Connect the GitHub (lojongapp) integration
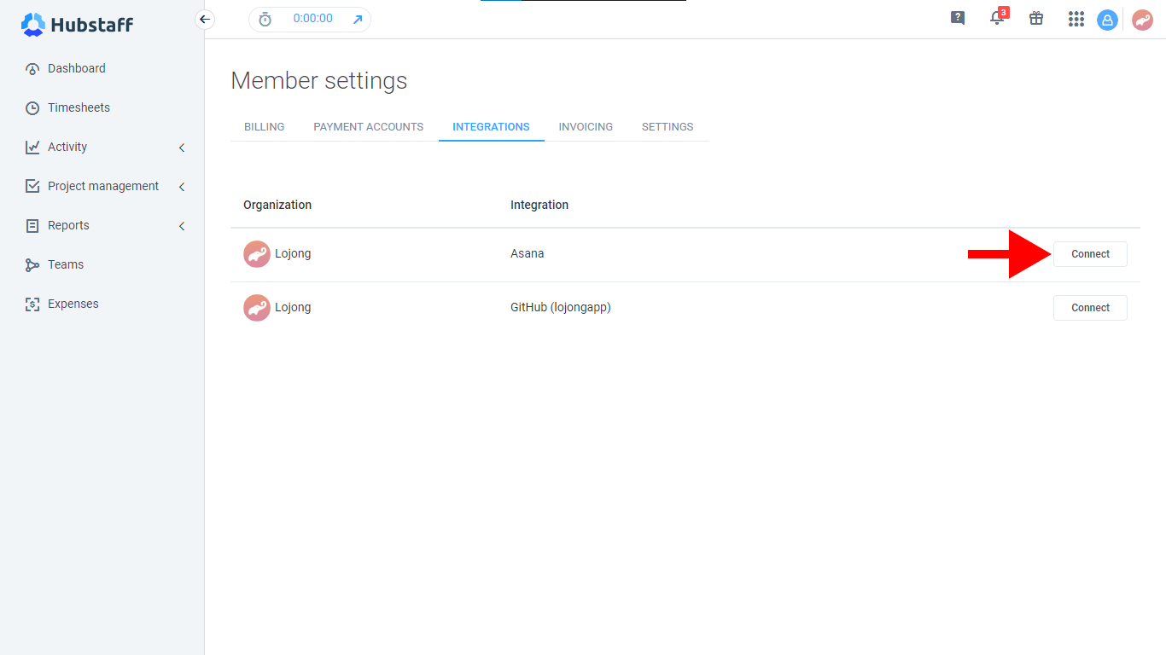 [x=1090, y=308]
